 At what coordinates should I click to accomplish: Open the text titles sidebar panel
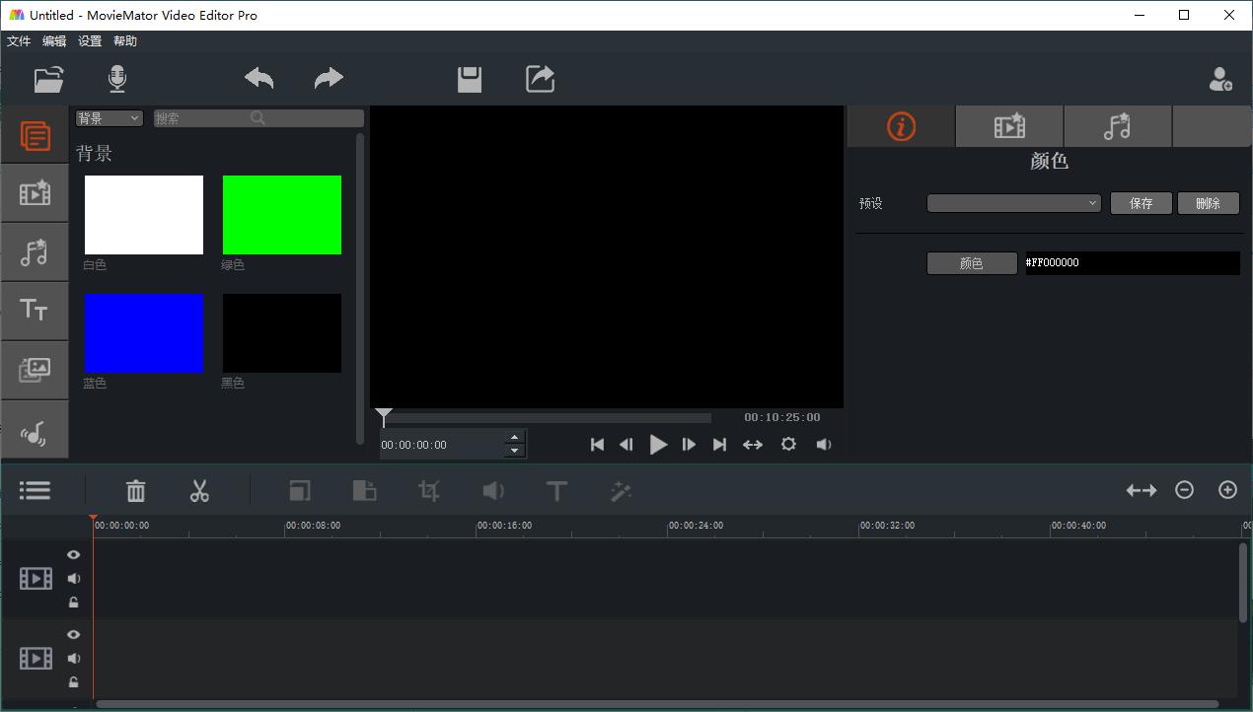point(35,311)
